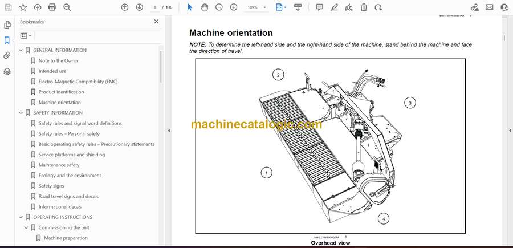Open the Attachments panel paperclip icon
The height and width of the screenshot is (248, 513).
(x=7, y=56)
